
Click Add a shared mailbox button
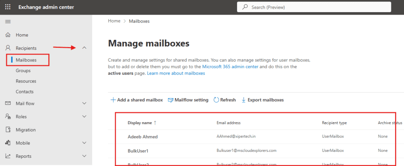[137, 100]
